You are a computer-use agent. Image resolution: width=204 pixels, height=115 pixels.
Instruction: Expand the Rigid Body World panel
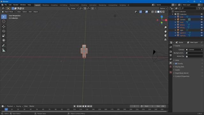[182, 73]
